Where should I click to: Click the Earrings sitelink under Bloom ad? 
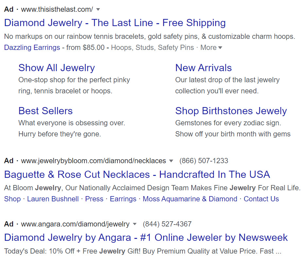click(x=123, y=199)
